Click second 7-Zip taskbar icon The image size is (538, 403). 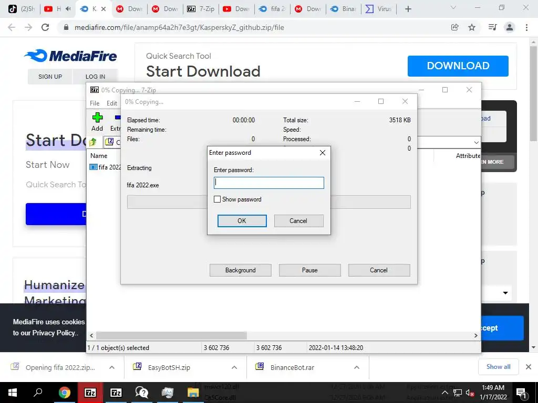pos(116,393)
